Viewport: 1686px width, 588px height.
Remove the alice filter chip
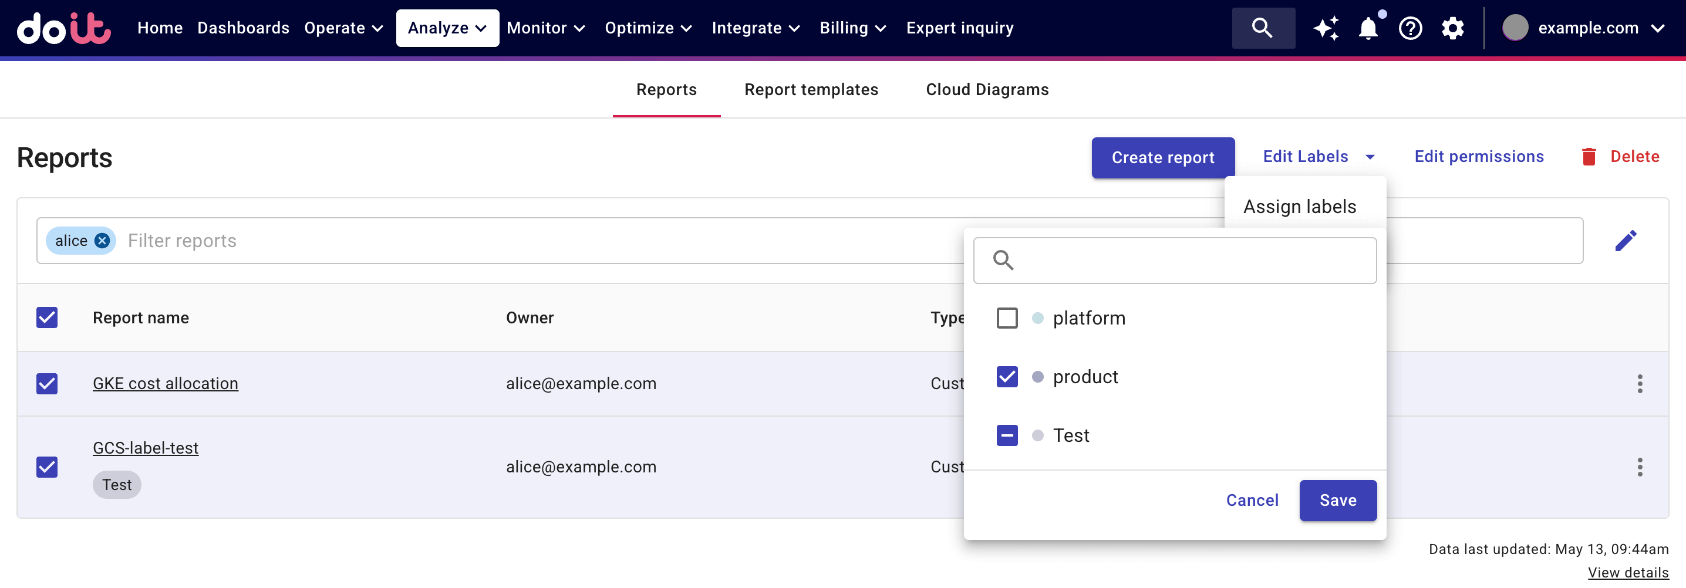pyautogui.click(x=102, y=241)
